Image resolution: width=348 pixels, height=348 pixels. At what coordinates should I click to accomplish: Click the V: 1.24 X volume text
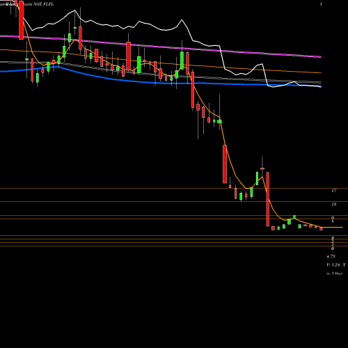coord(336,264)
